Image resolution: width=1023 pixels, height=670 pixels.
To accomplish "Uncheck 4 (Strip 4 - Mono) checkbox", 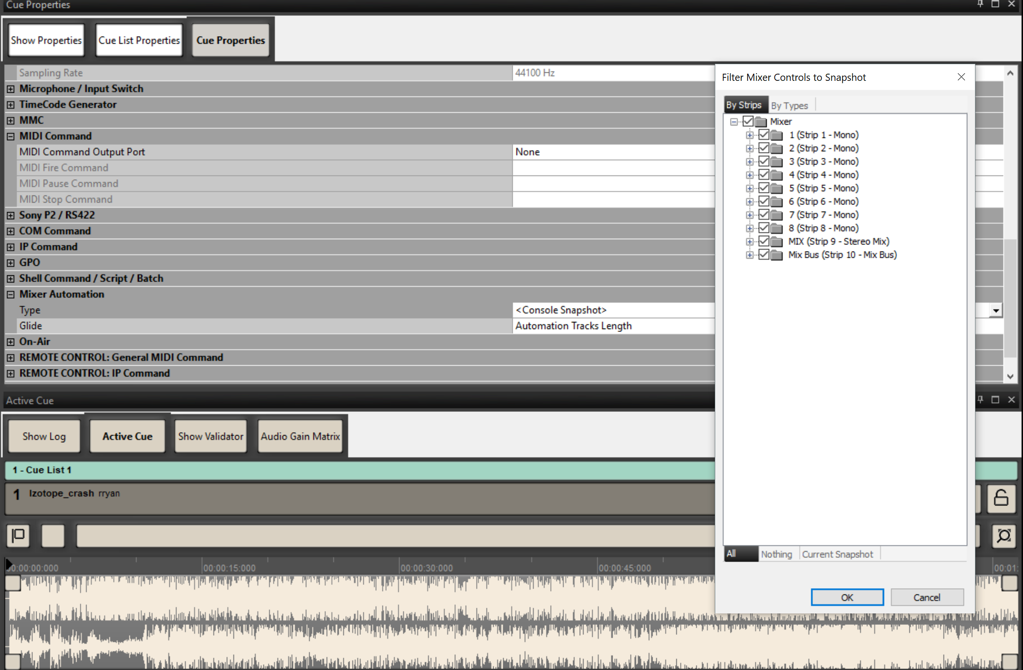I will click(764, 175).
